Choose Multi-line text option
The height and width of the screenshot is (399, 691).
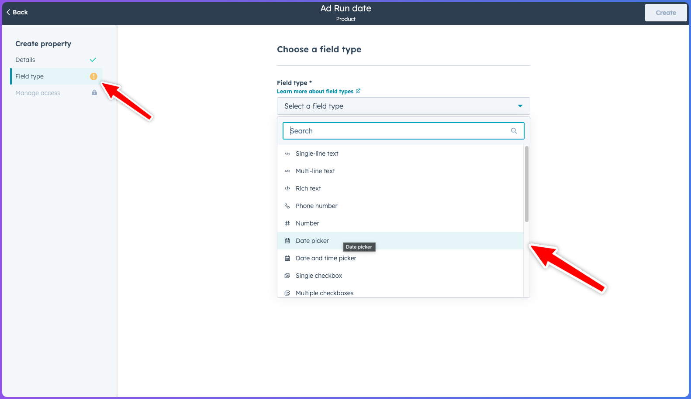pos(400,171)
